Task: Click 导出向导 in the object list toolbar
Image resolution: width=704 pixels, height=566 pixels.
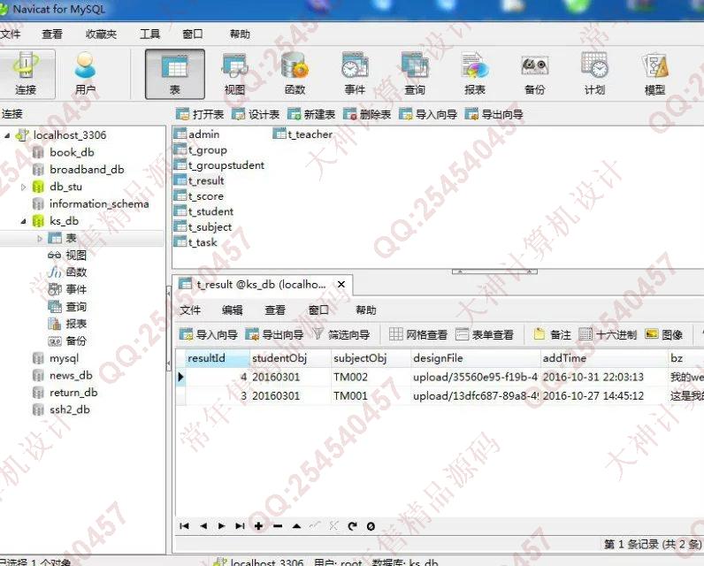Action: click(494, 114)
